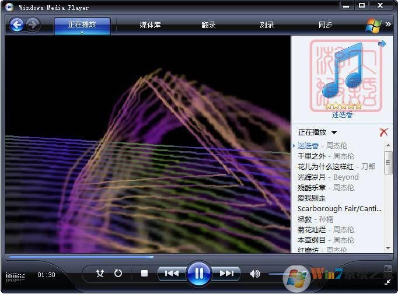This screenshot has width=398, height=294.
Task: Select 千里之外 - 周杰伦 in playlist
Action: coord(326,156)
